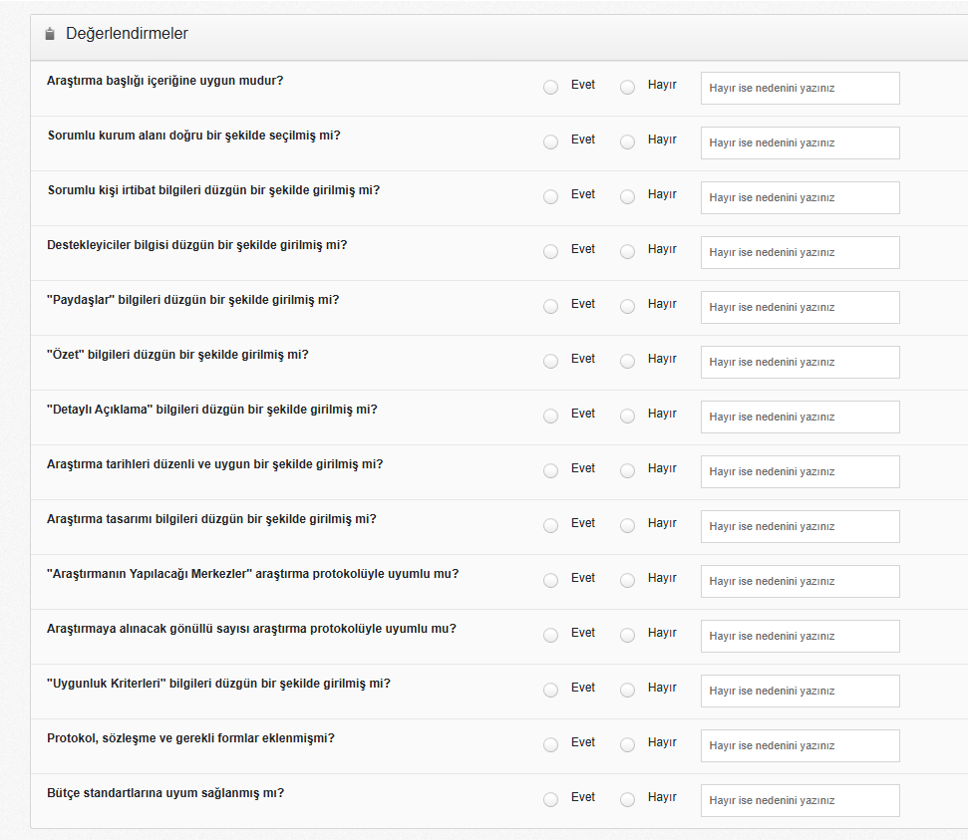Screen dimensions: 968x840
Task: Choose Evet for Araştırma tasarımı bilgileri
Action: click(x=550, y=526)
